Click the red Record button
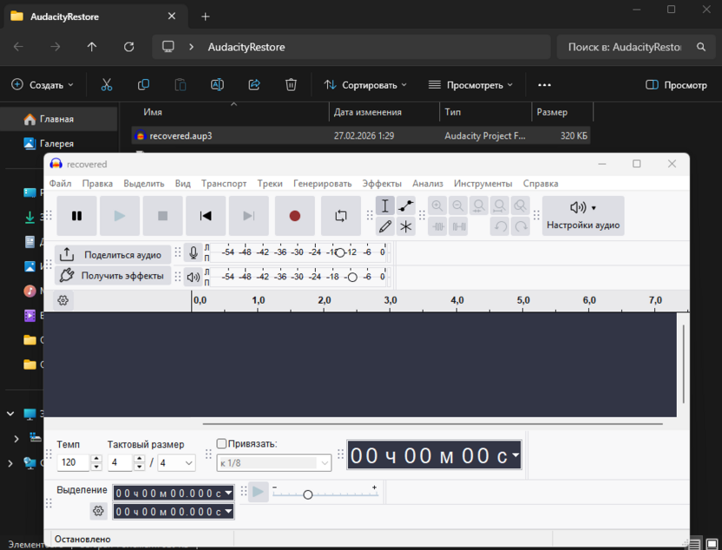722x550 pixels. tap(294, 215)
